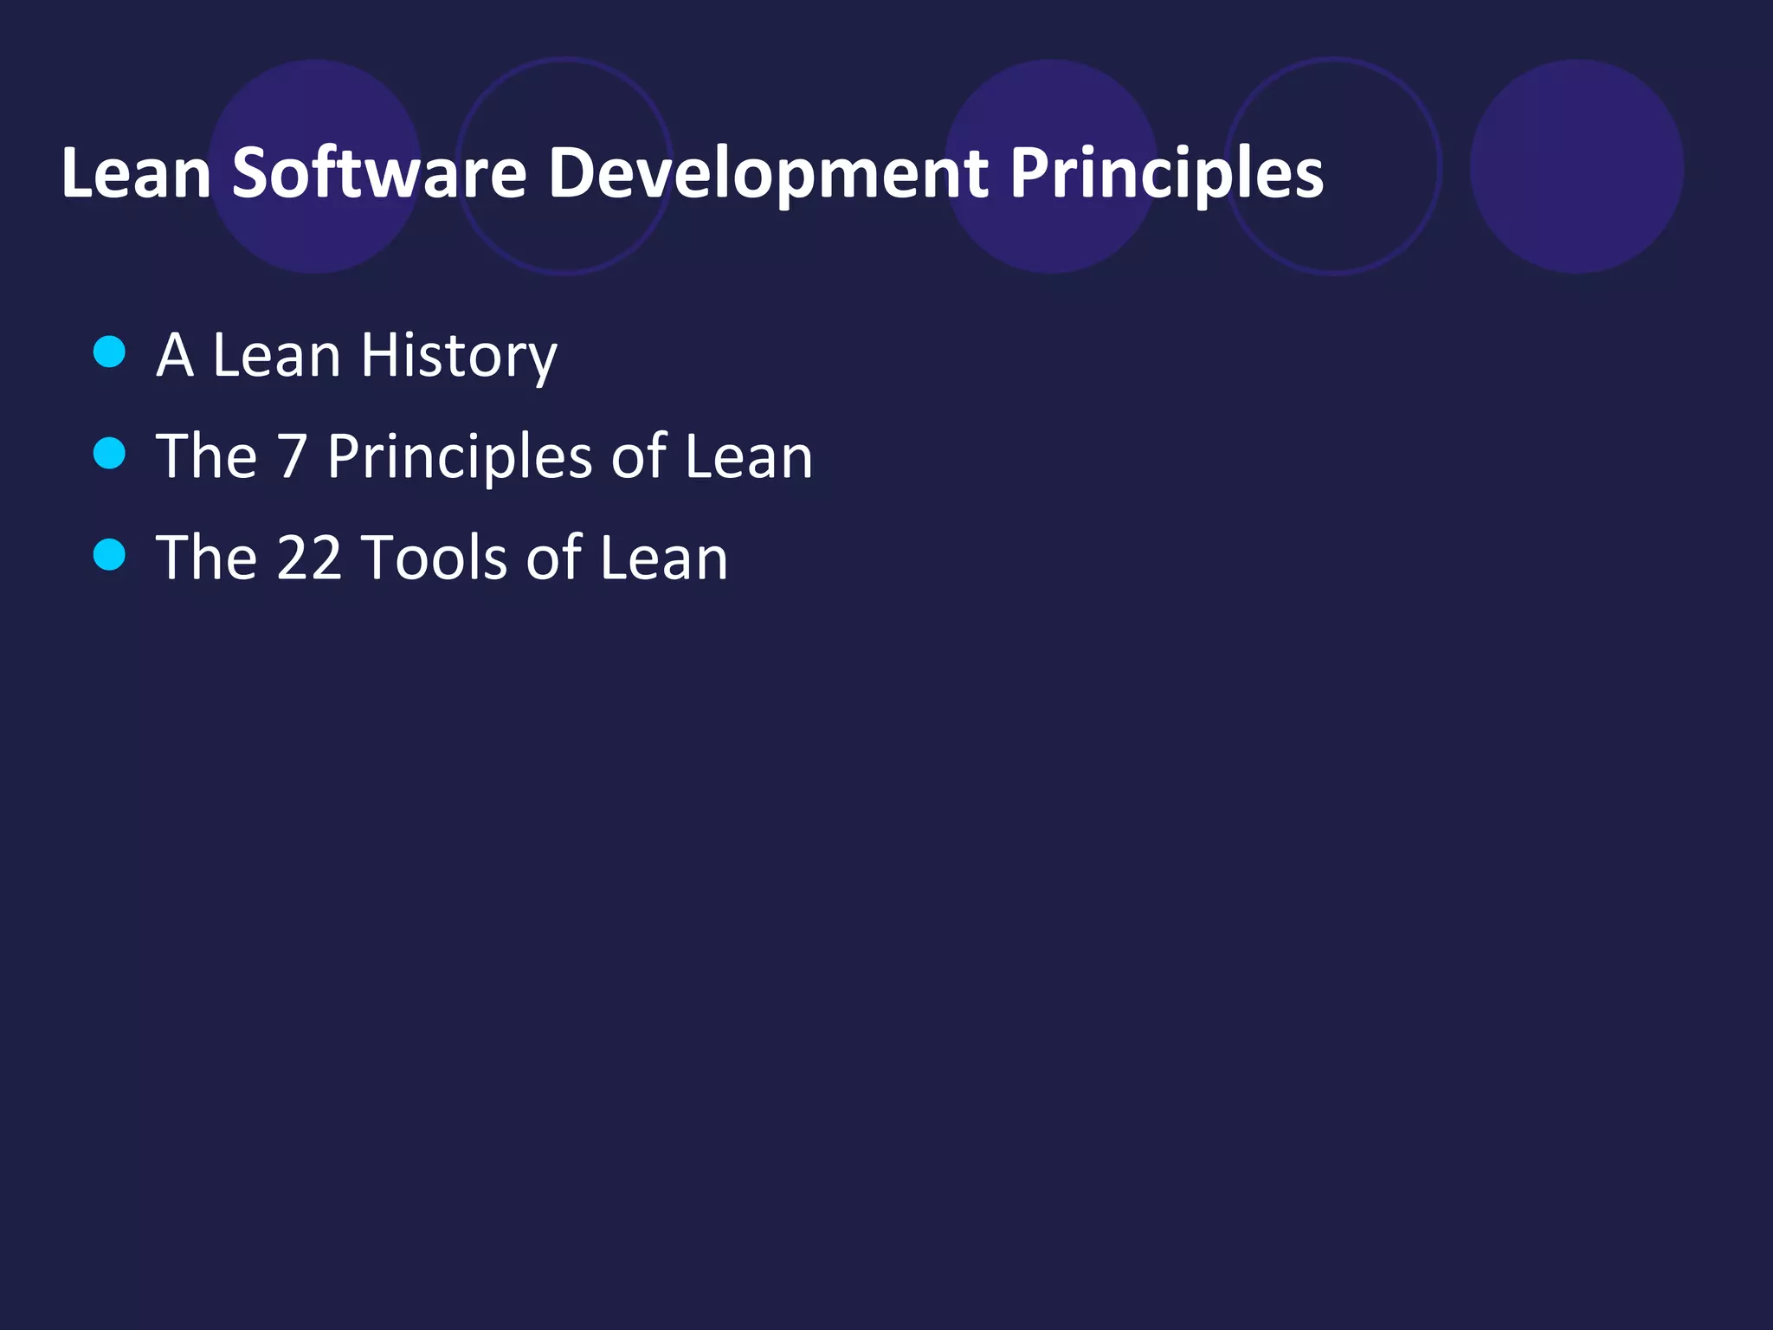The height and width of the screenshot is (1330, 1773).
Task: Click the "A Lean History" bullet text
Action: [357, 355]
